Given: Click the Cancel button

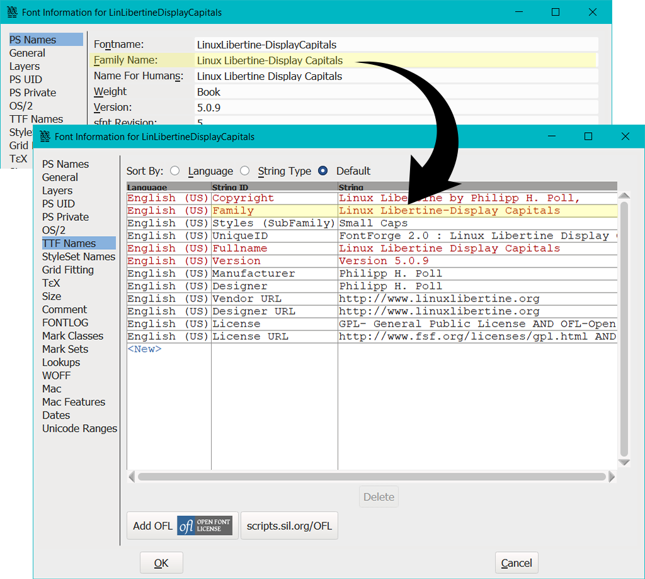Looking at the screenshot, I should coord(517,563).
